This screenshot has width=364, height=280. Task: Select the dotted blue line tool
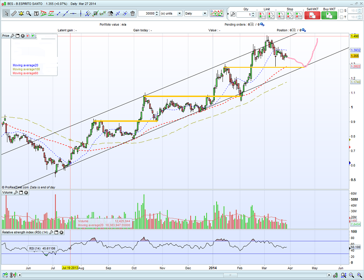click(x=118, y=14)
